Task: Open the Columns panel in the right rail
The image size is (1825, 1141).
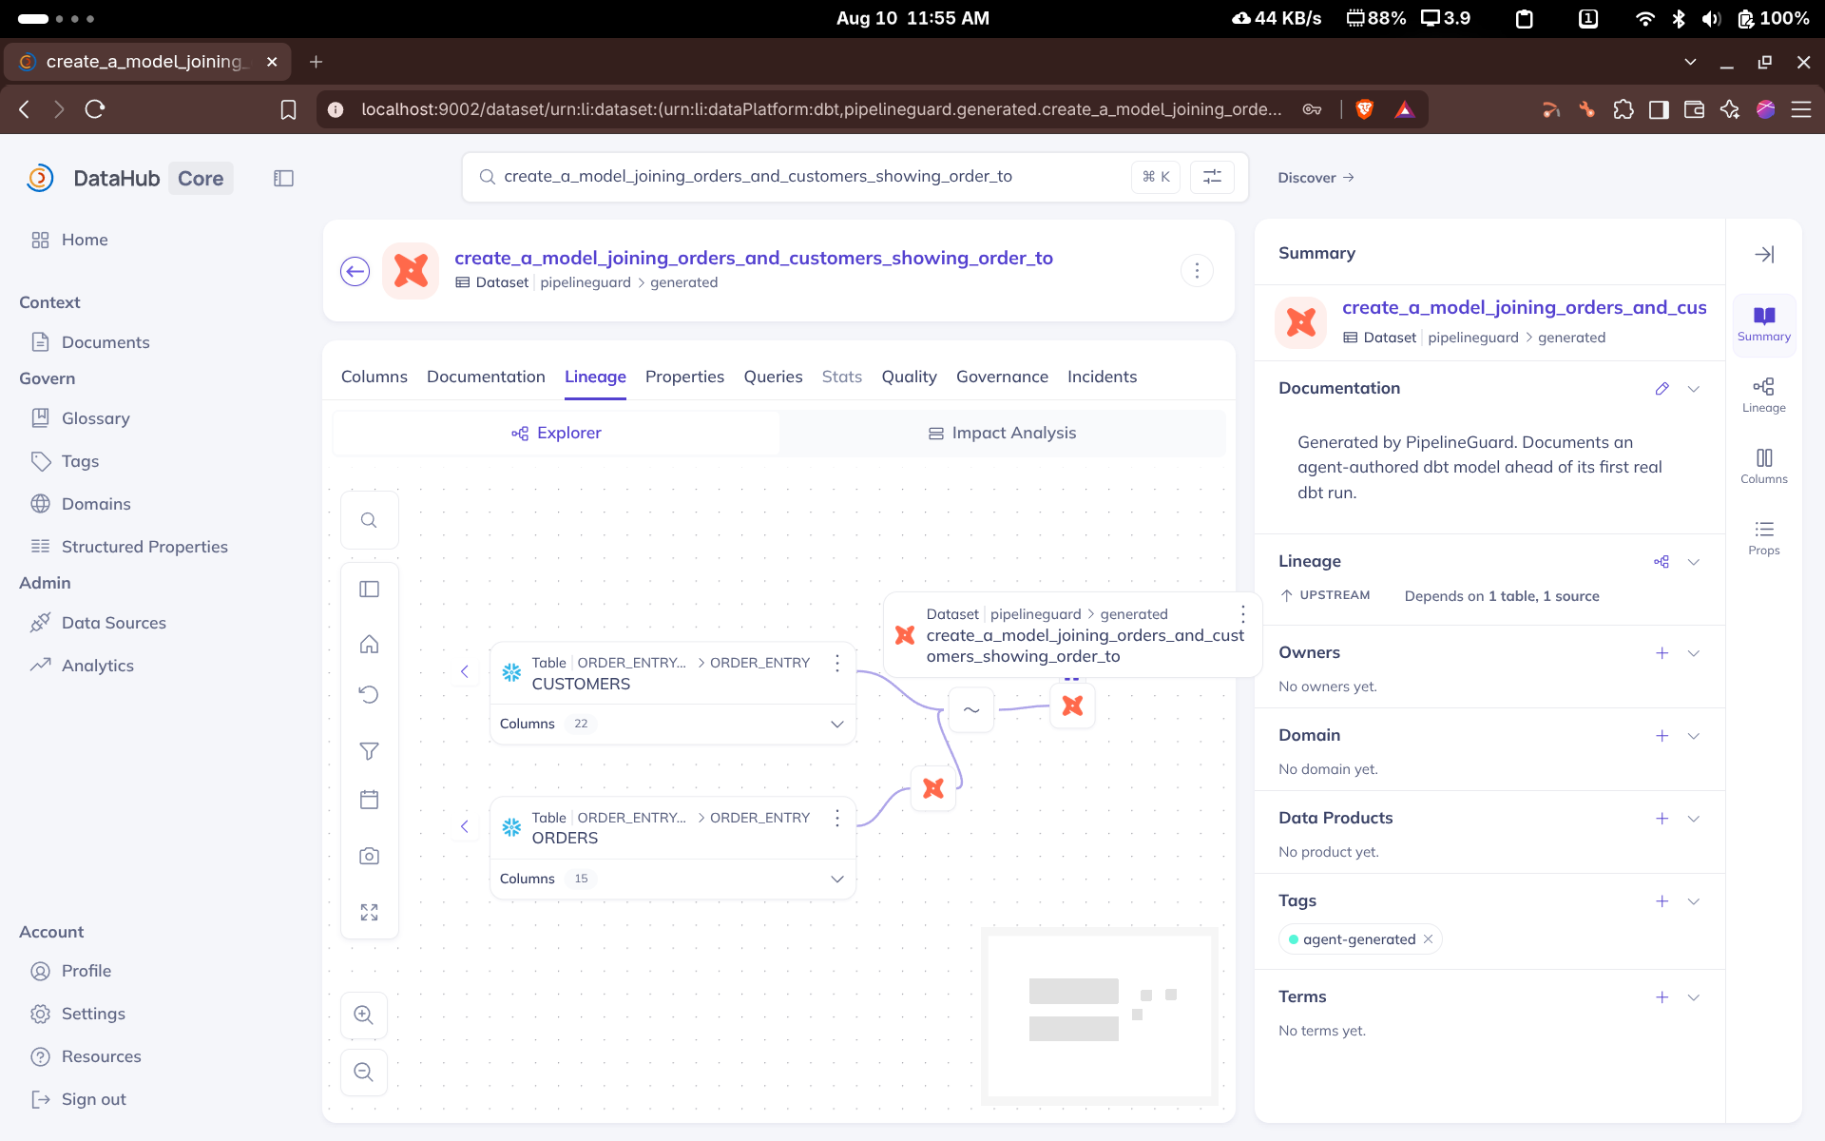Action: pos(1764,466)
